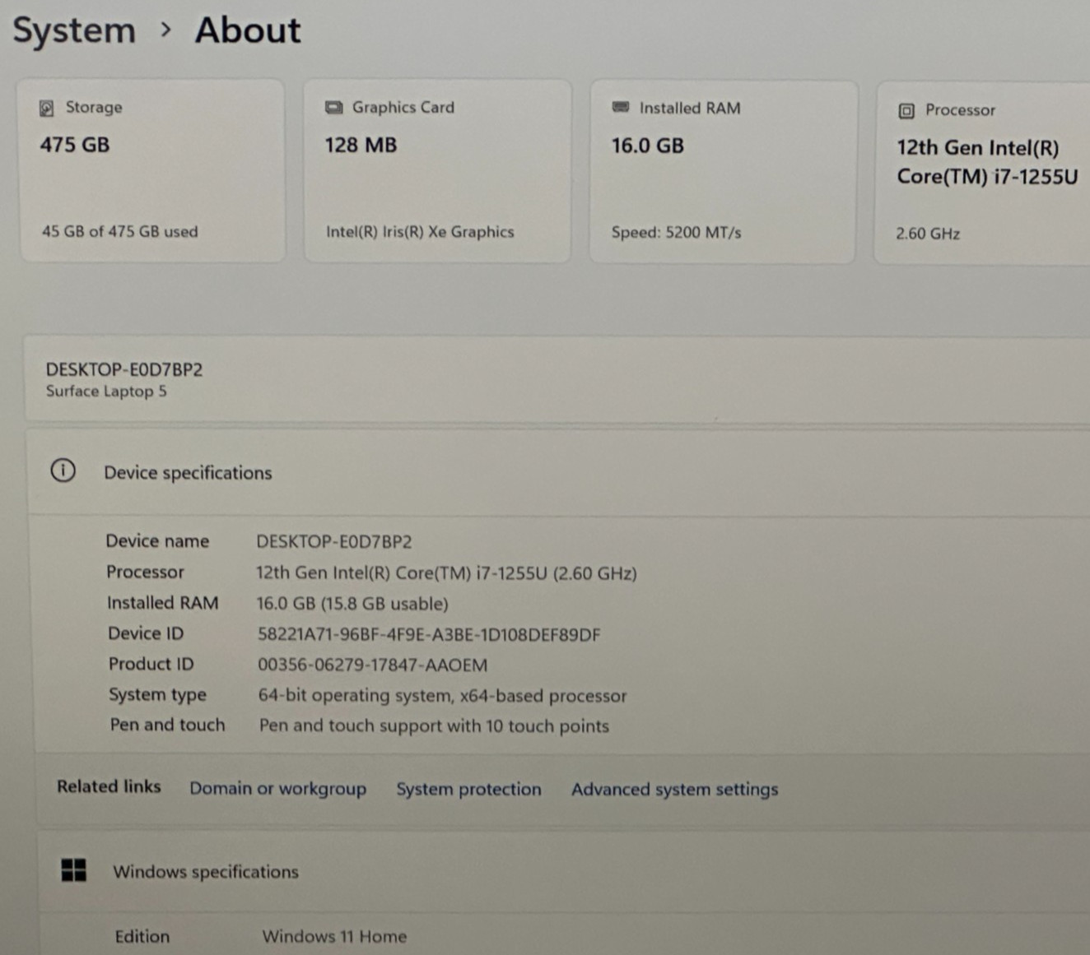Image resolution: width=1090 pixels, height=955 pixels.
Task: Open Advanced system settings link
Action: coord(675,790)
